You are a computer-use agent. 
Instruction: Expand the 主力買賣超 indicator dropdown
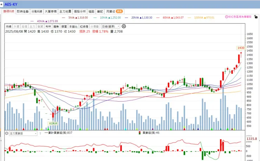click(23, 133)
